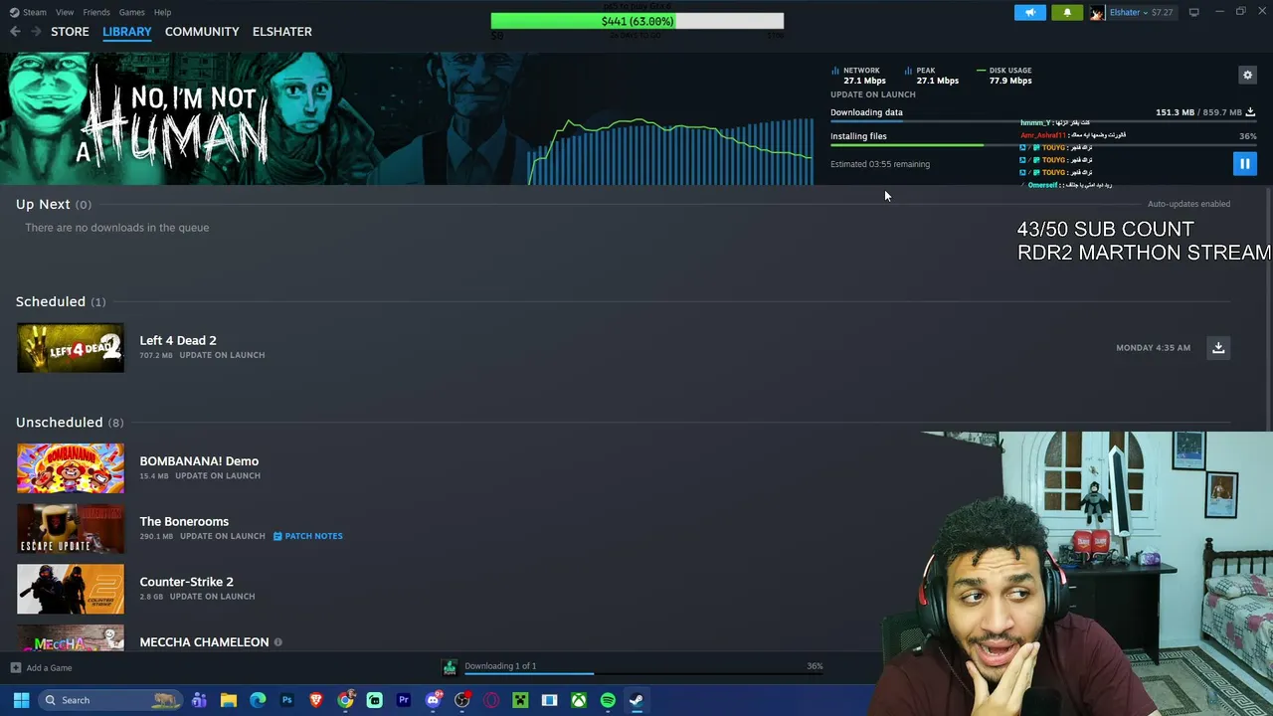Open Minecraft from the taskbar
This screenshot has height=716, width=1273.
(x=520, y=700)
